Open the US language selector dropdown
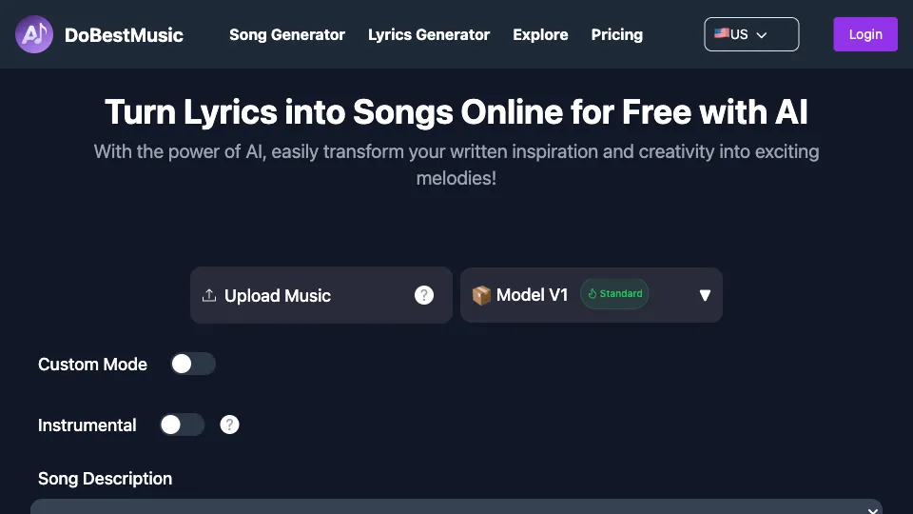 [x=751, y=34]
